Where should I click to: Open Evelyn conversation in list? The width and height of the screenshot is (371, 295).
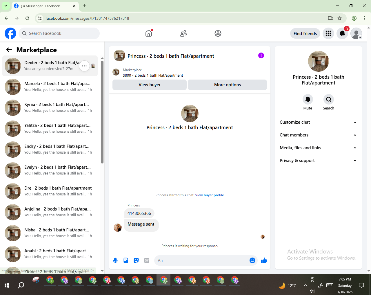[x=50, y=170]
